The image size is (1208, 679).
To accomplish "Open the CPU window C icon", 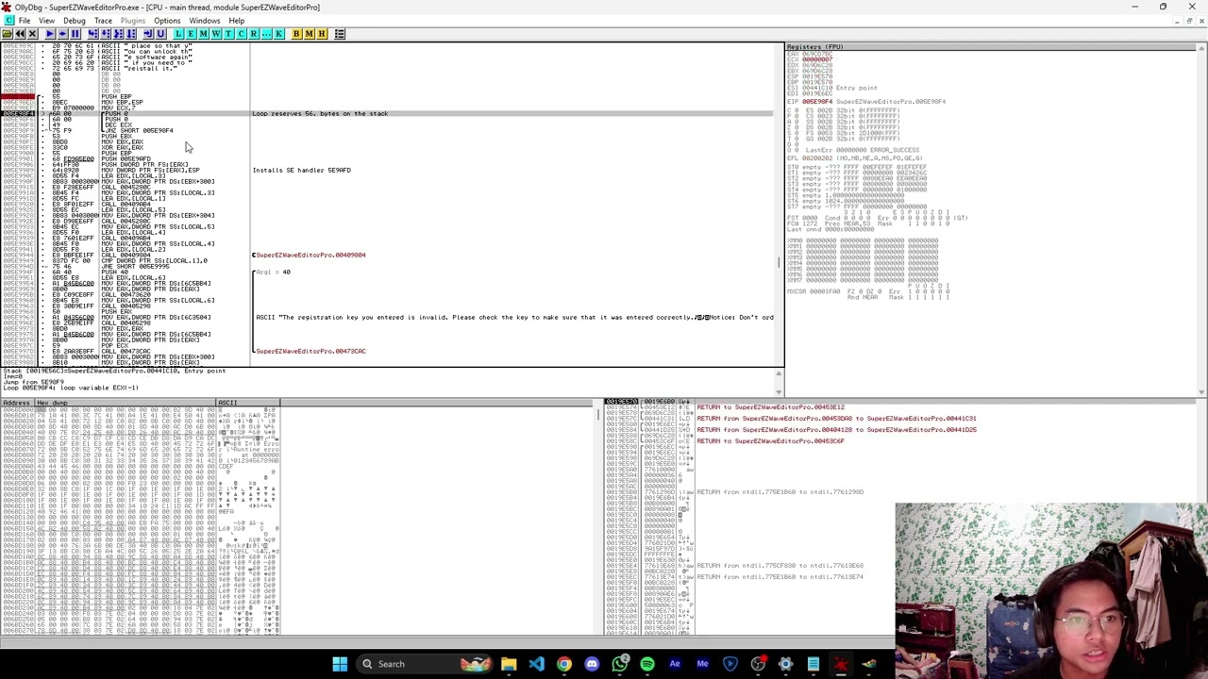I will (x=241, y=34).
